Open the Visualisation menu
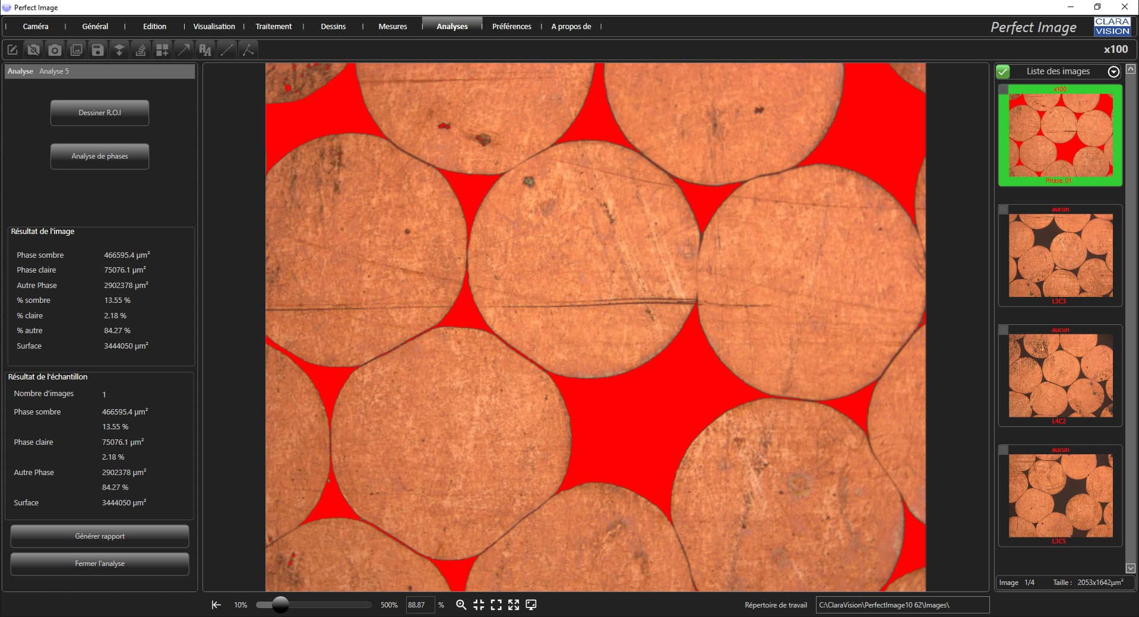Image resolution: width=1139 pixels, height=617 pixels. [x=214, y=26]
